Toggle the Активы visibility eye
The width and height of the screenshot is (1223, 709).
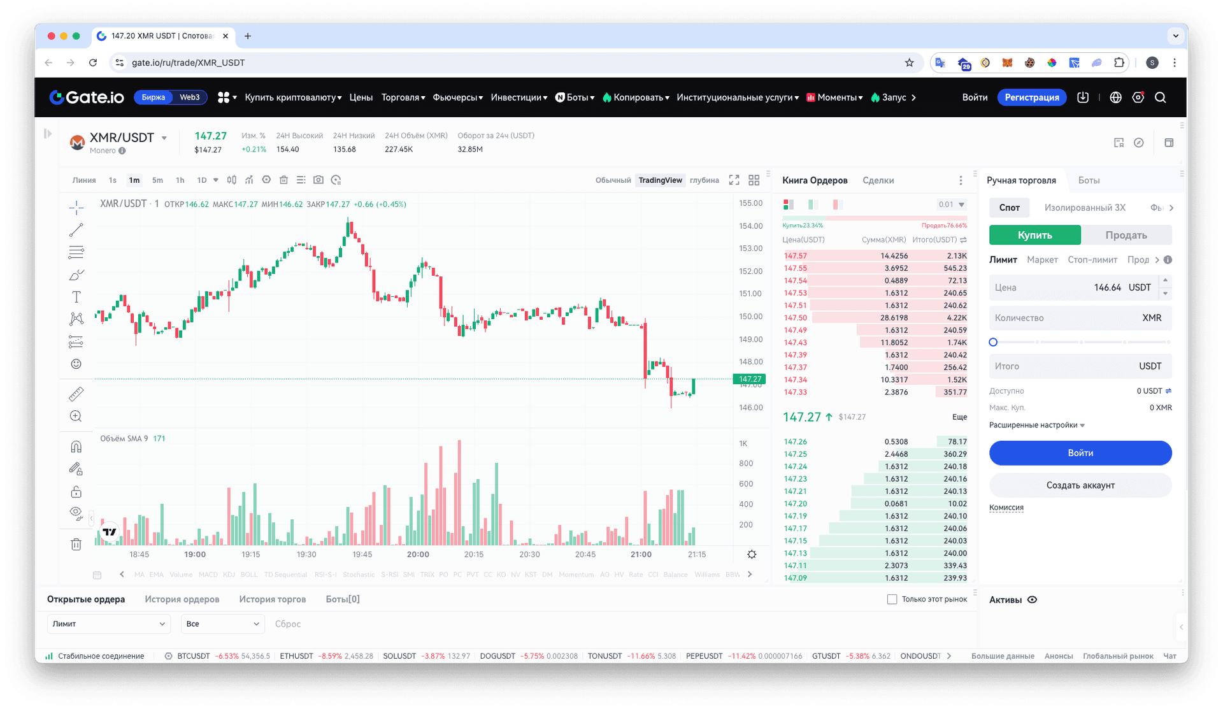tap(1033, 600)
